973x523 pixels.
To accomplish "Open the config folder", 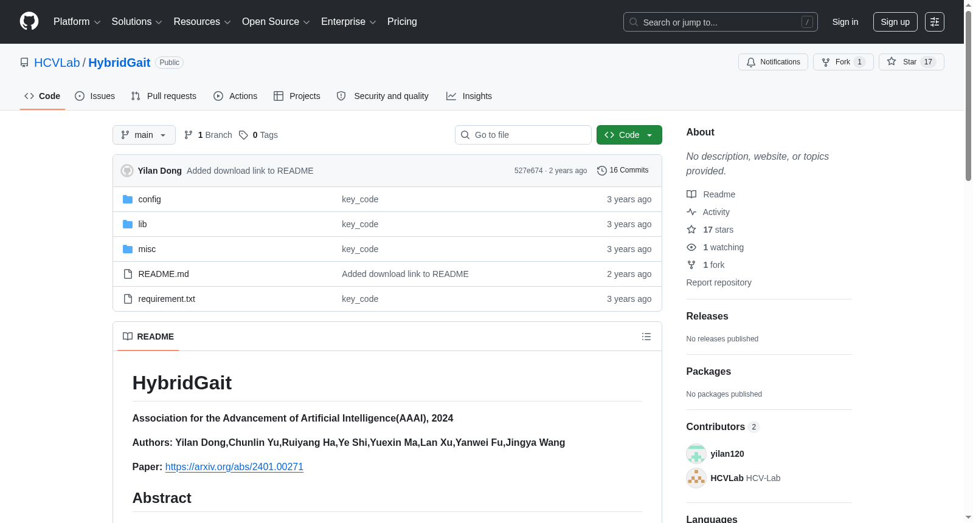I will click(150, 199).
